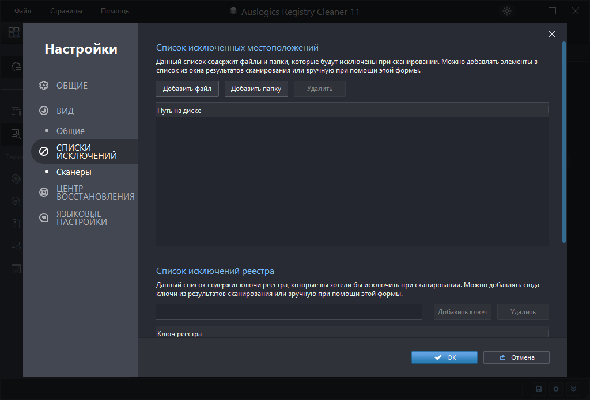Select the Сканеры sub-item
The image size is (590, 400).
coord(74,172)
